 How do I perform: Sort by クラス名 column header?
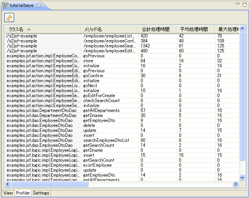[x=42, y=29]
